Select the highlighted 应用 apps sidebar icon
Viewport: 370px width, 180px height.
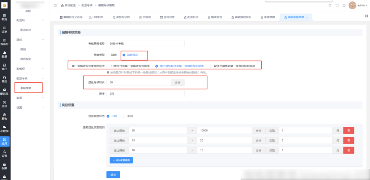click(x=4, y=141)
